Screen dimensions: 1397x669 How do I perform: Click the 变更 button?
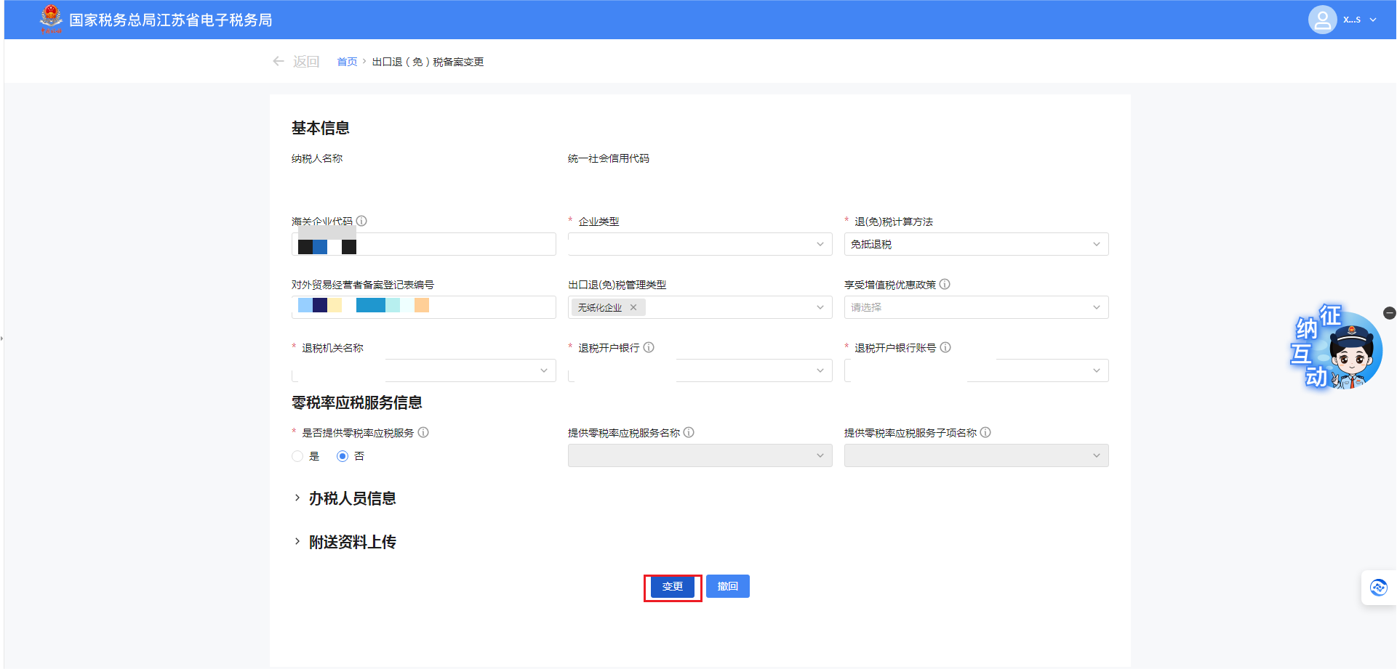click(673, 586)
